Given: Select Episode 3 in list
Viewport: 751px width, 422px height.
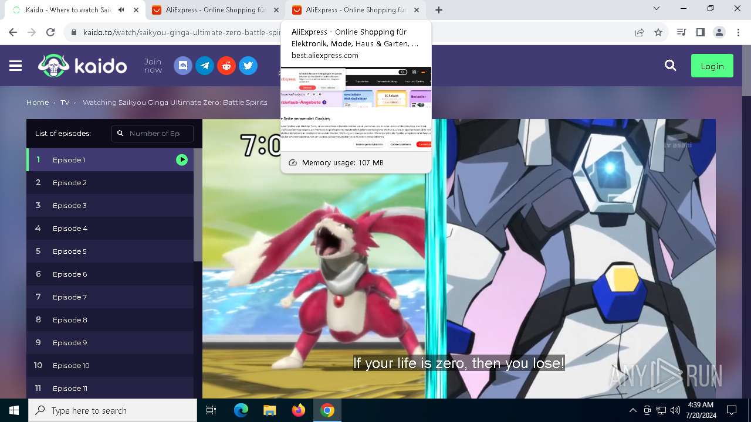Looking at the screenshot, I should 110,205.
